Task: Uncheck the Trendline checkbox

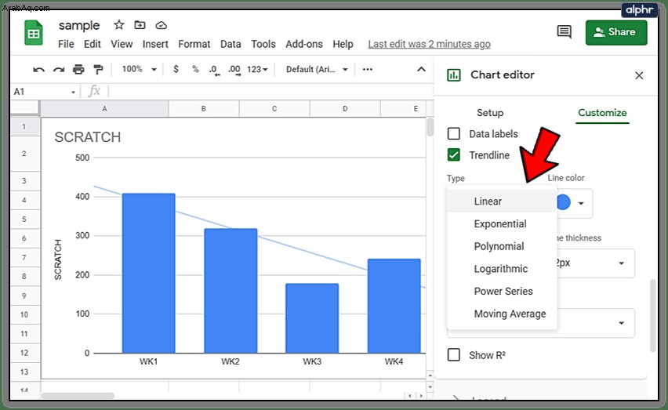Action: tap(454, 155)
